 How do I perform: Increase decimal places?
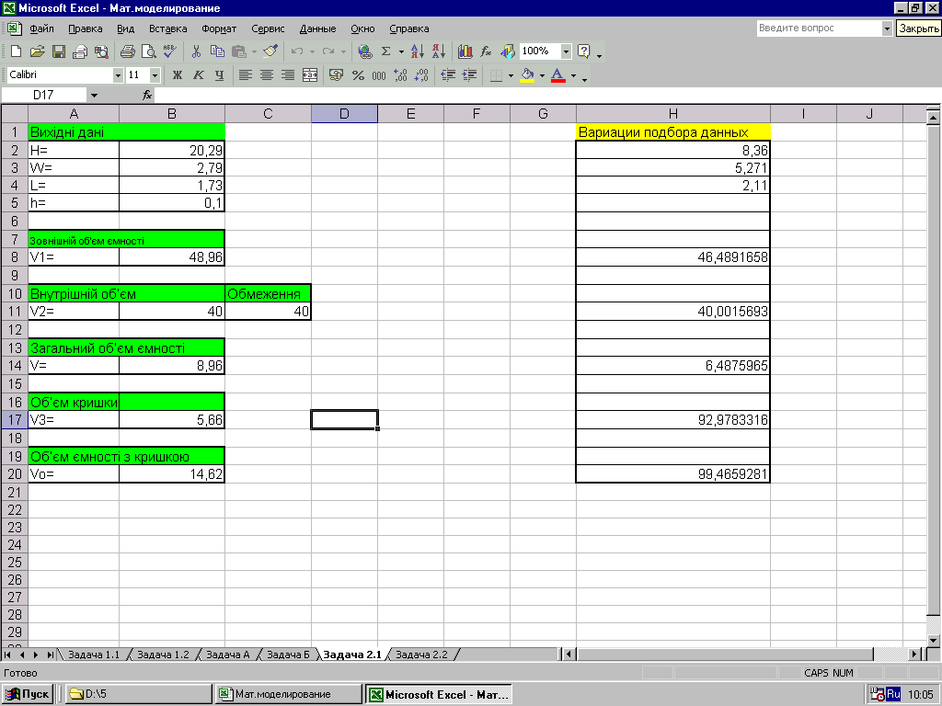coord(400,75)
